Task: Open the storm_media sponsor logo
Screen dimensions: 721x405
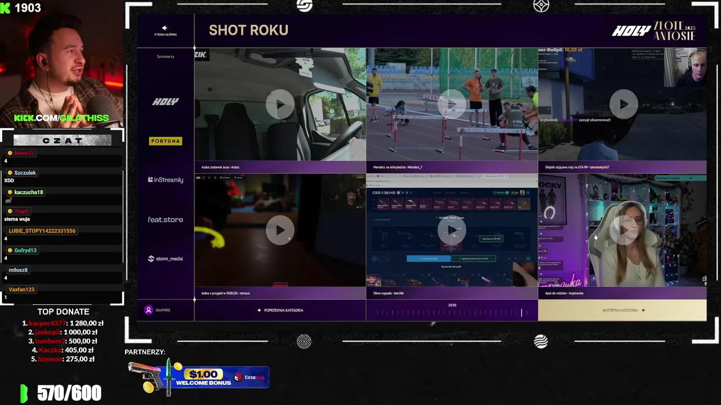Action: click(x=166, y=259)
